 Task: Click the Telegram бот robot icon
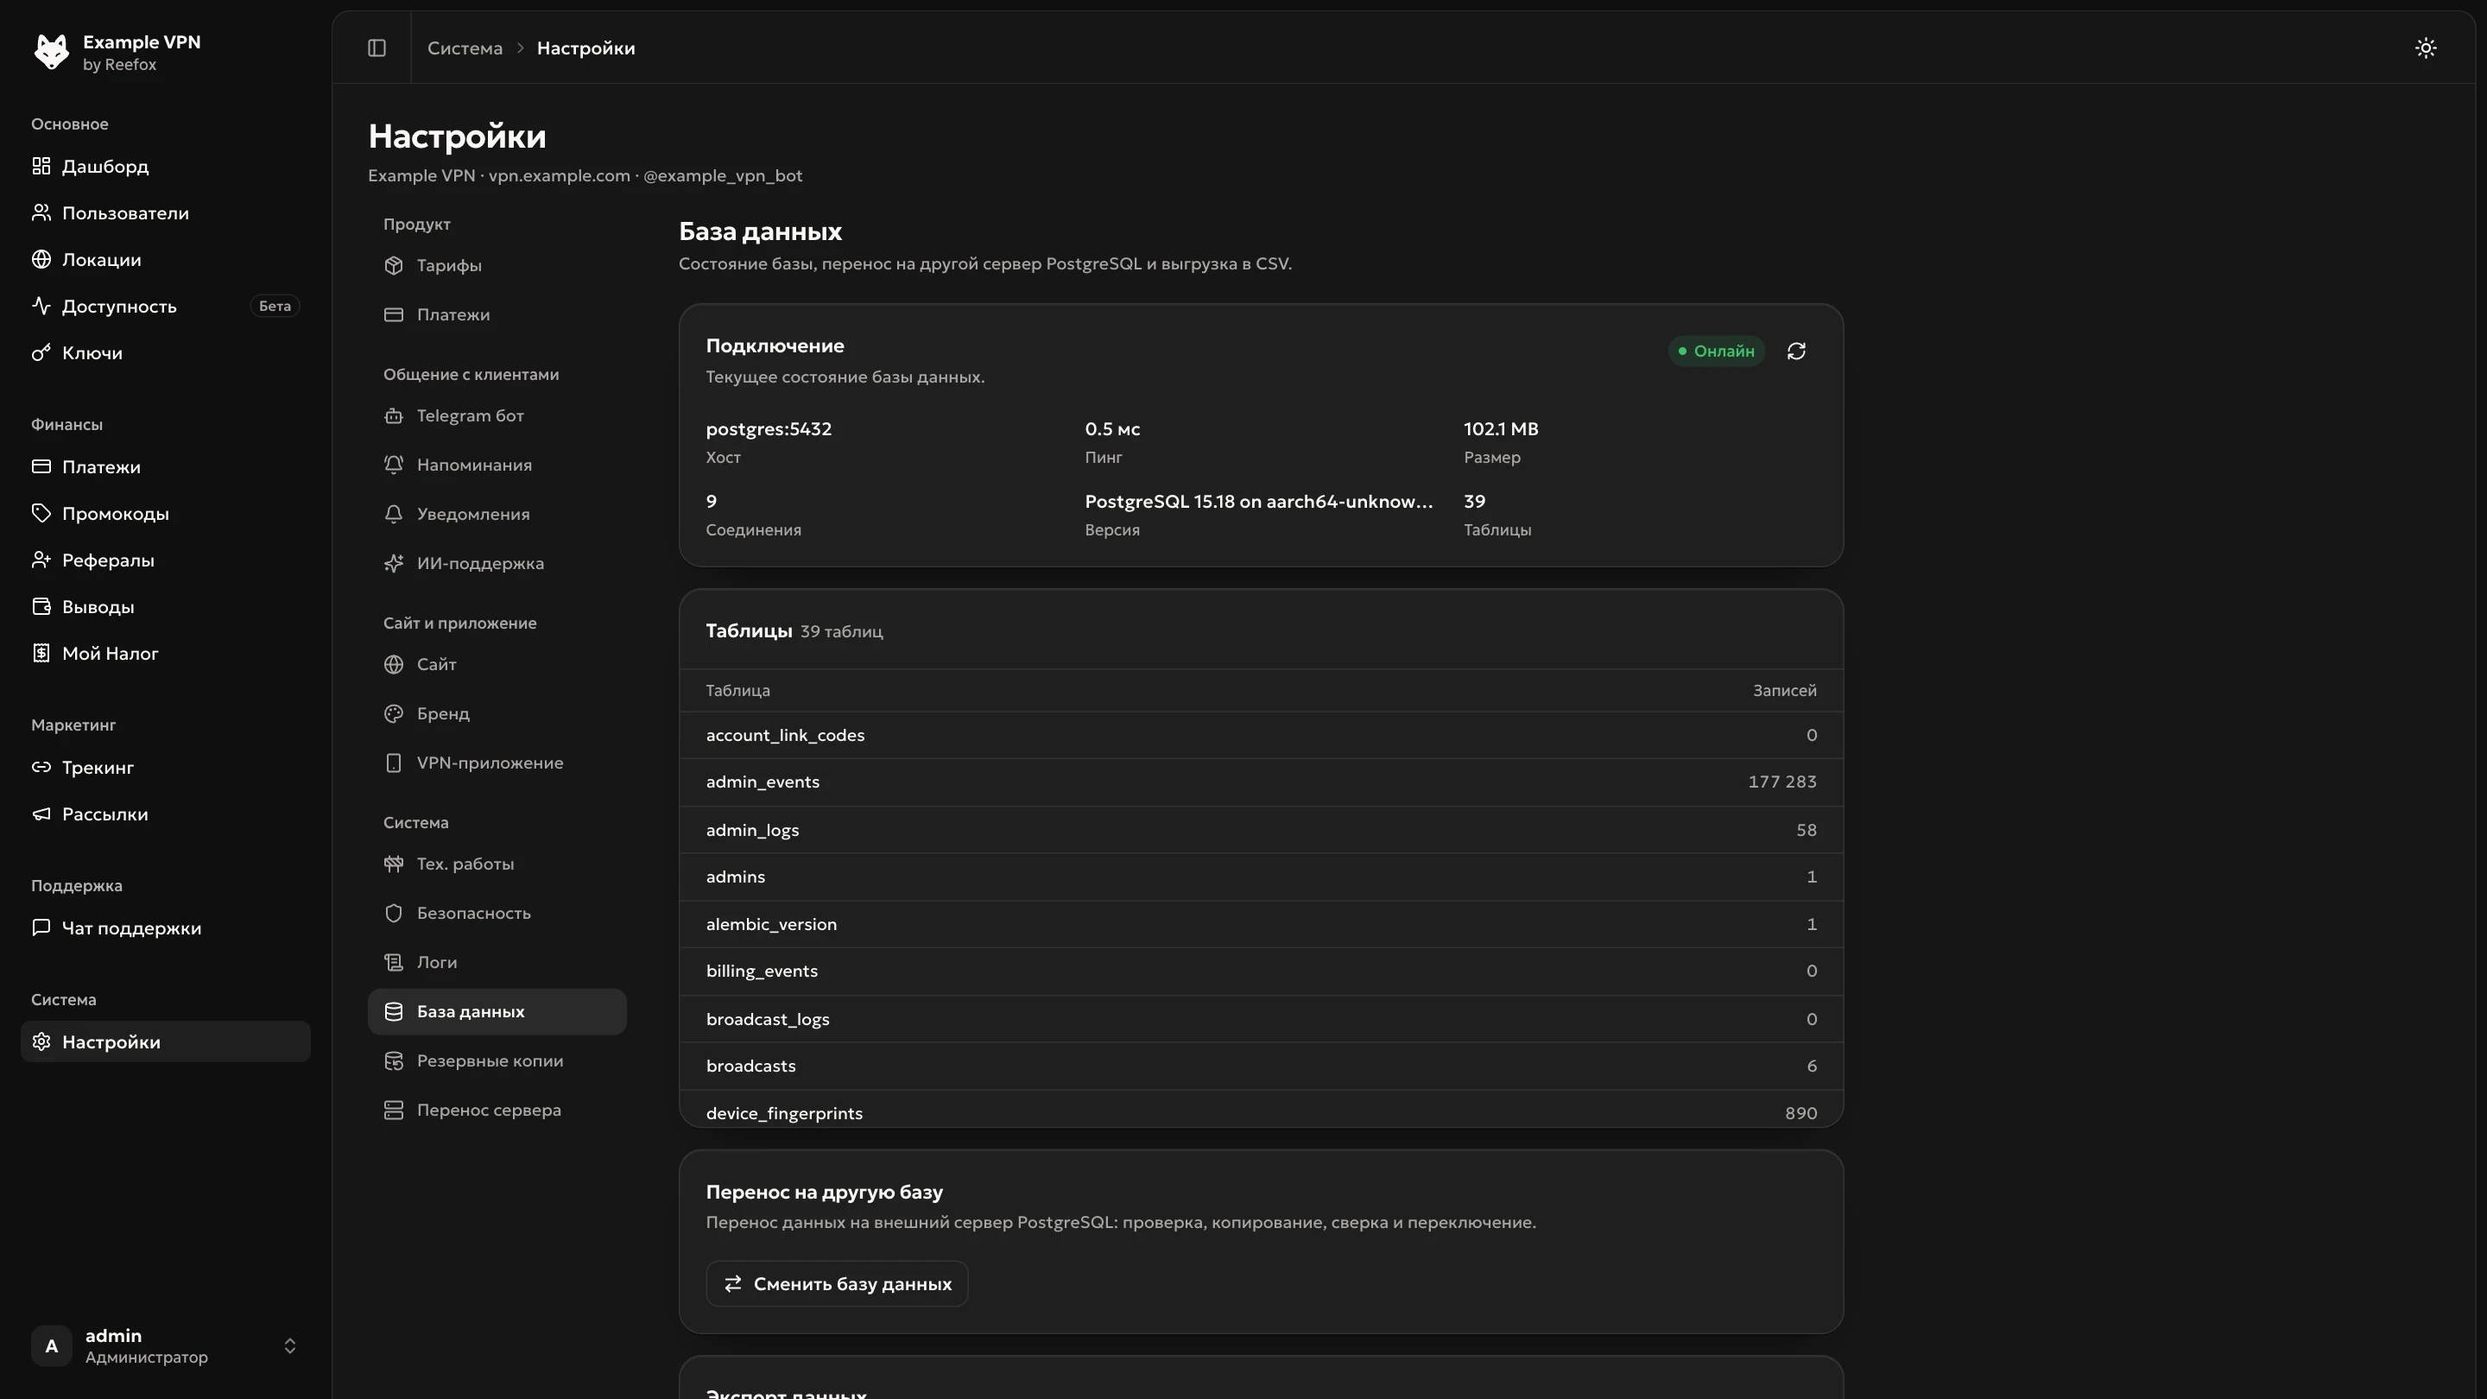point(393,415)
